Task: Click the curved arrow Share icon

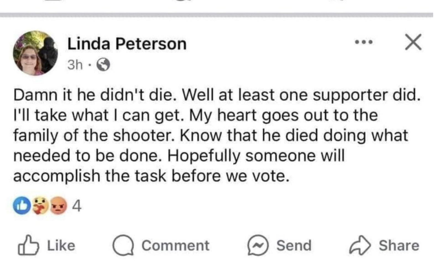Action: [359, 246]
